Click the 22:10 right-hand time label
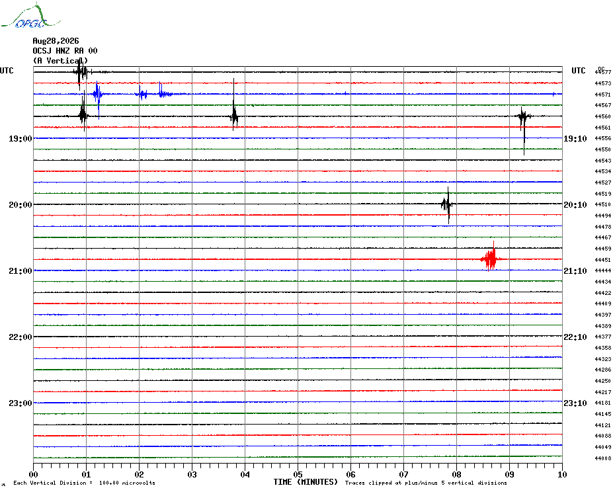615x492 pixels. 575,337
